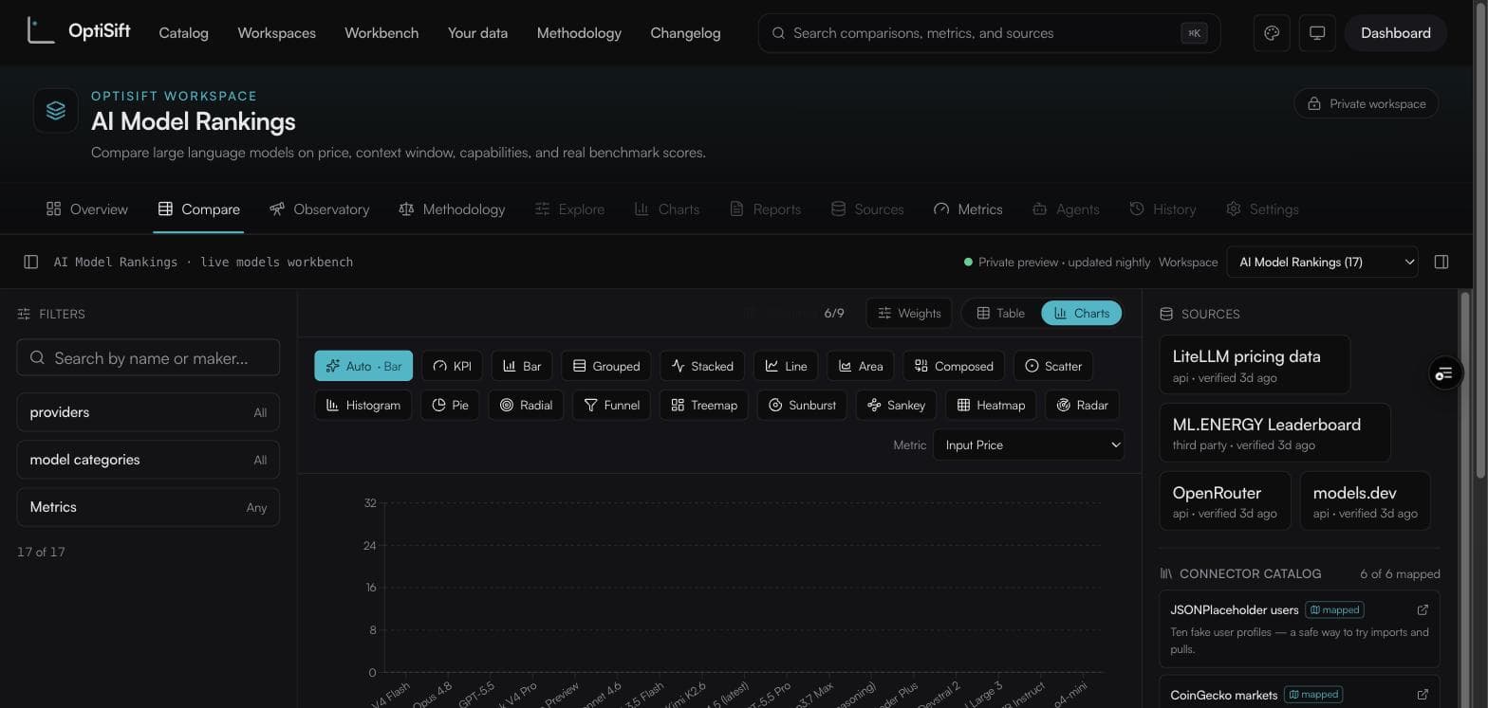Click the monitor display icon
This screenshot has width=1488, height=708.
[1317, 33]
